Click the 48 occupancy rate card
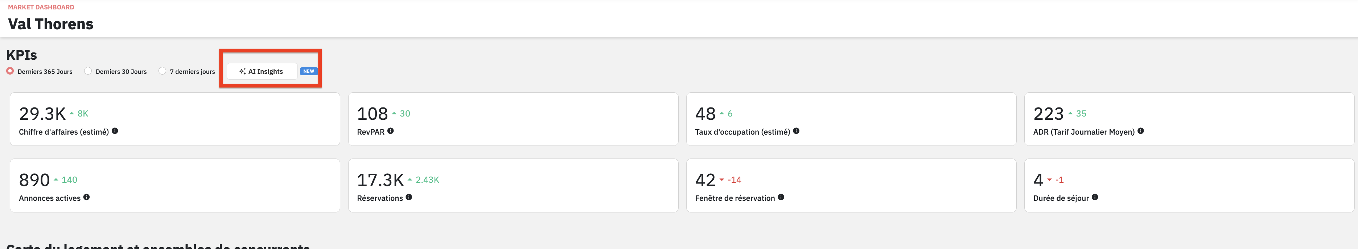Screen dimensions: 1358x249 851,119
